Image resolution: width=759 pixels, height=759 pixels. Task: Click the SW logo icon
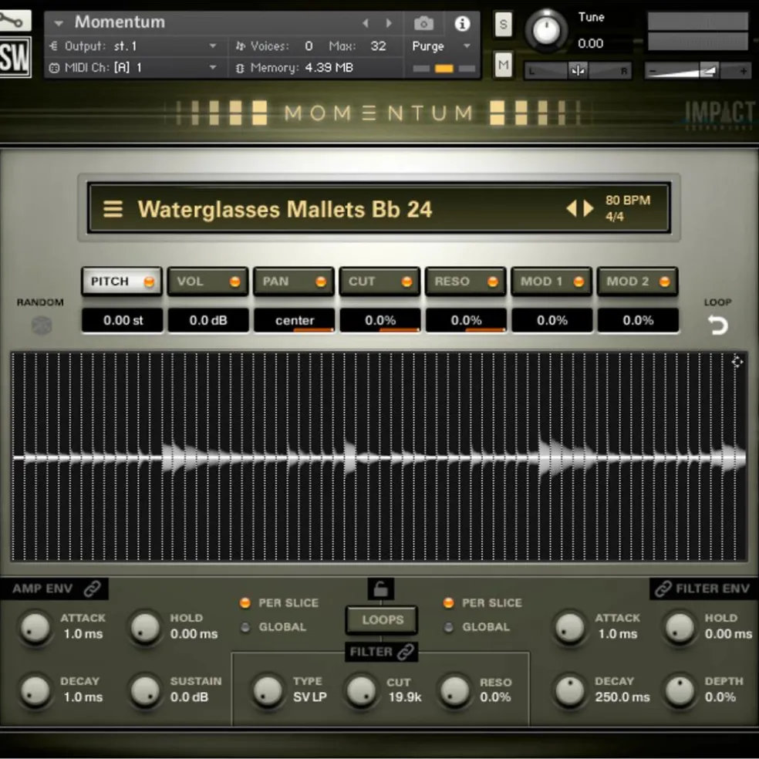(x=15, y=57)
